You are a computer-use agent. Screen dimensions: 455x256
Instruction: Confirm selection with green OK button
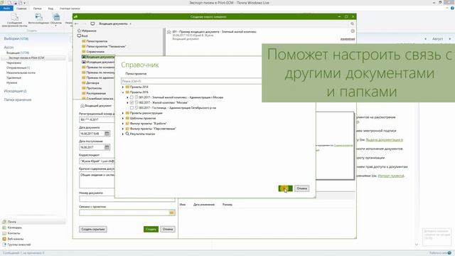coord(286,188)
